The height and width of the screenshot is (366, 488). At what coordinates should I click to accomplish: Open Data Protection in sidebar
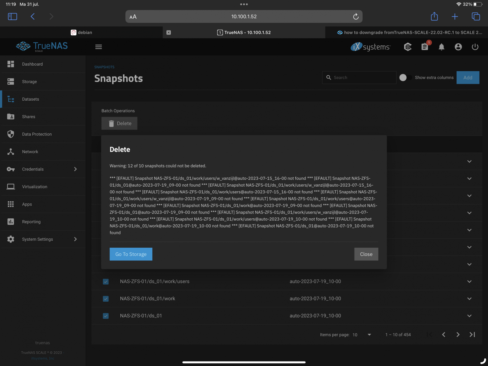pos(37,134)
